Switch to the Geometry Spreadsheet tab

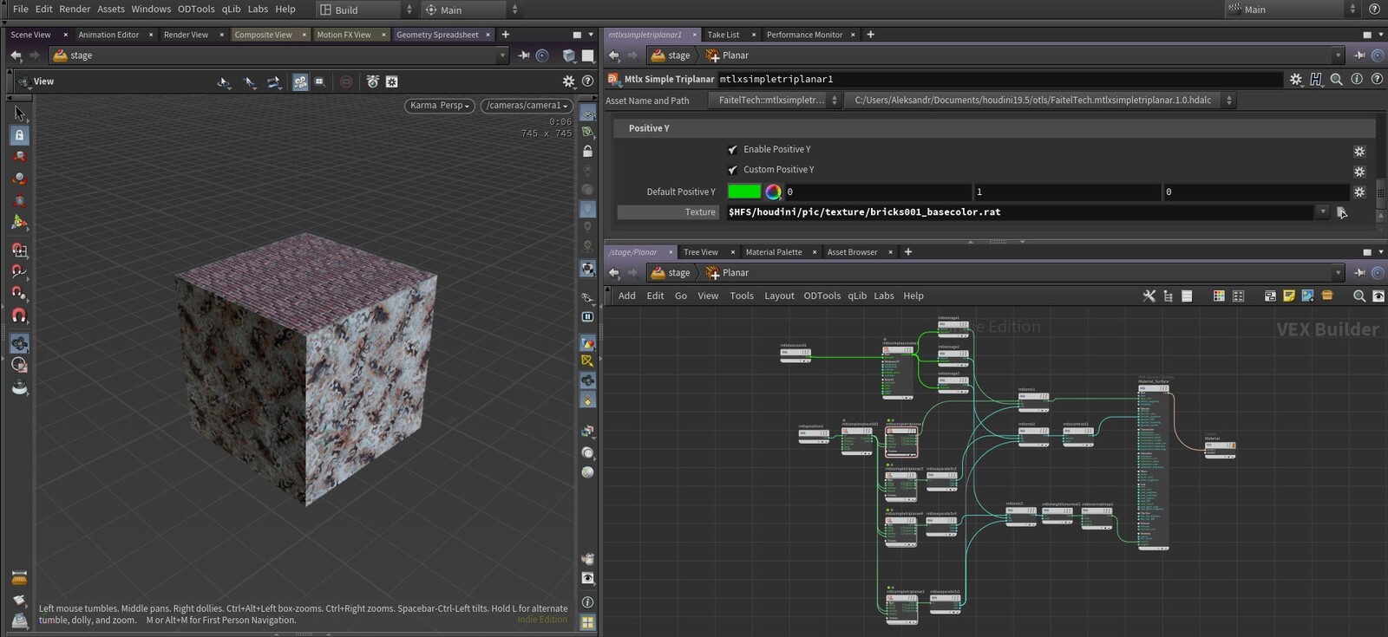437,35
